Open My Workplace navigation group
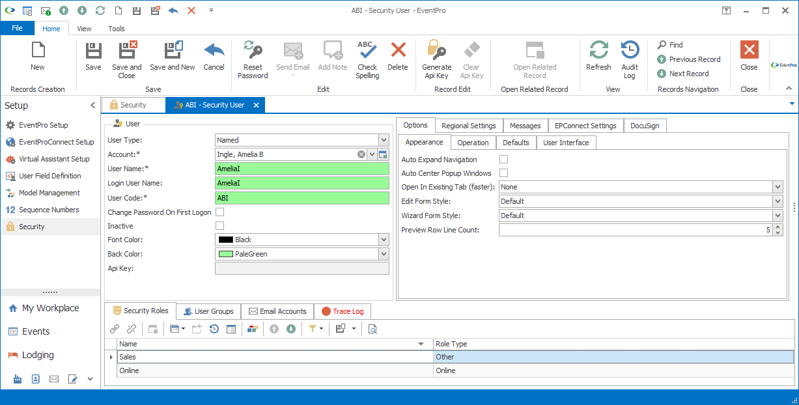Viewport: 799px width, 405px height. coord(51,308)
